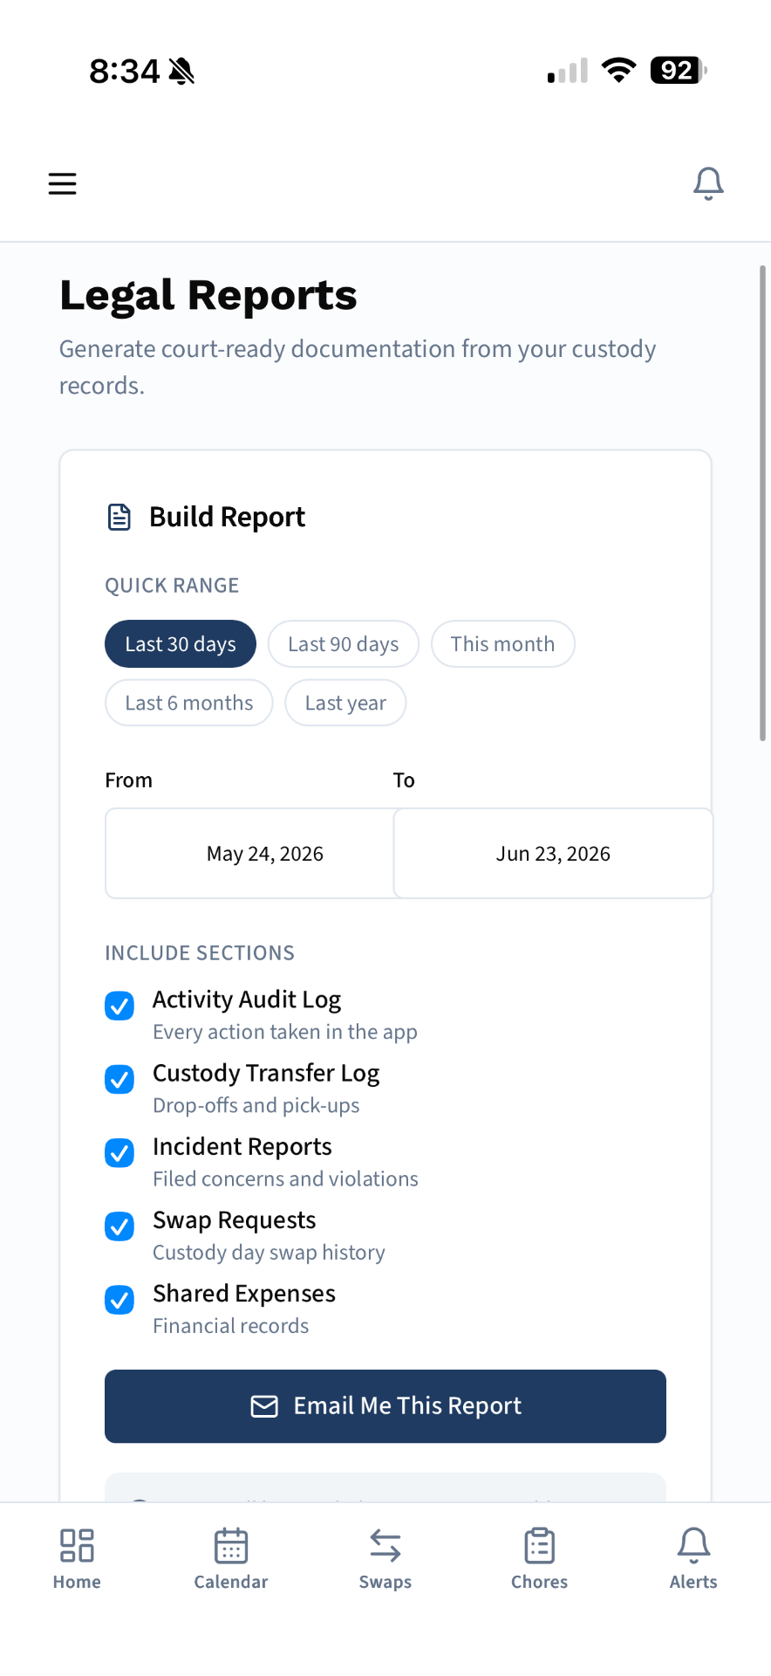Screen dimensions: 771x1676
Task: Uncheck Custody Transfer Log section
Action: tap(119, 1079)
